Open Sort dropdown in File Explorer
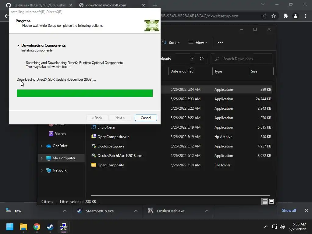312x234 pixels. pyautogui.click(x=171, y=43)
